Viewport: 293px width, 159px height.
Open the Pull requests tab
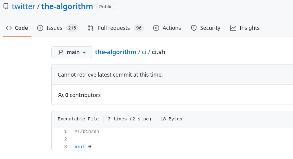[x=116, y=28]
